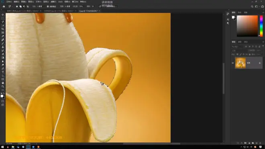265x149 pixels.
Task: Select New Selection mode in options bar
Action: point(17,6)
